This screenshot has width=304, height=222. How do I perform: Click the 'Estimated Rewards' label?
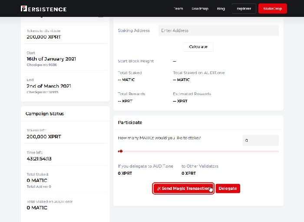[x=192, y=94]
